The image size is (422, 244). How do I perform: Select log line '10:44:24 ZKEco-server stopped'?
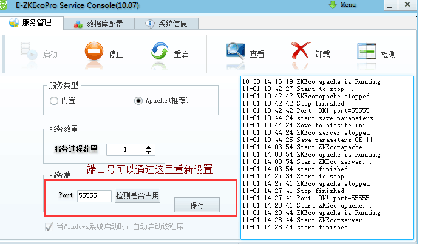[x=306, y=132]
